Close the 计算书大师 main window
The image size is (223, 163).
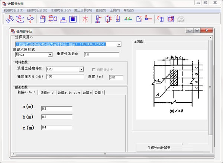point(215,3)
